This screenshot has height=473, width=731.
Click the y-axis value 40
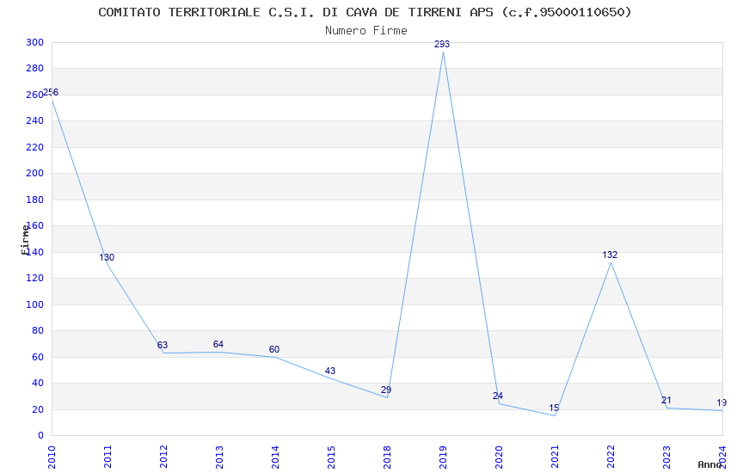[x=38, y=383]
